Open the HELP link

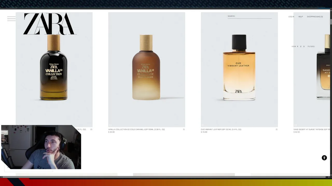(x=300, y=17)
